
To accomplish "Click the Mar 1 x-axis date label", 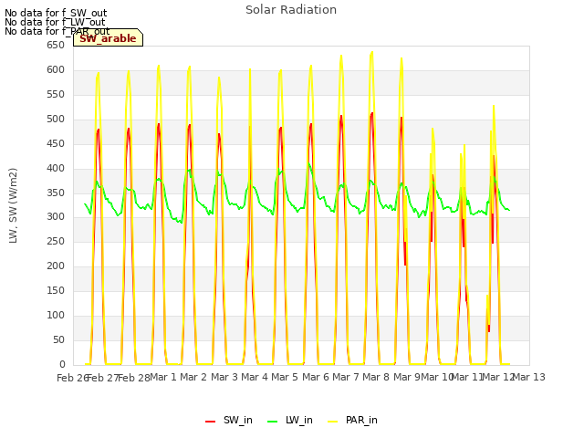I will point(162,377).
